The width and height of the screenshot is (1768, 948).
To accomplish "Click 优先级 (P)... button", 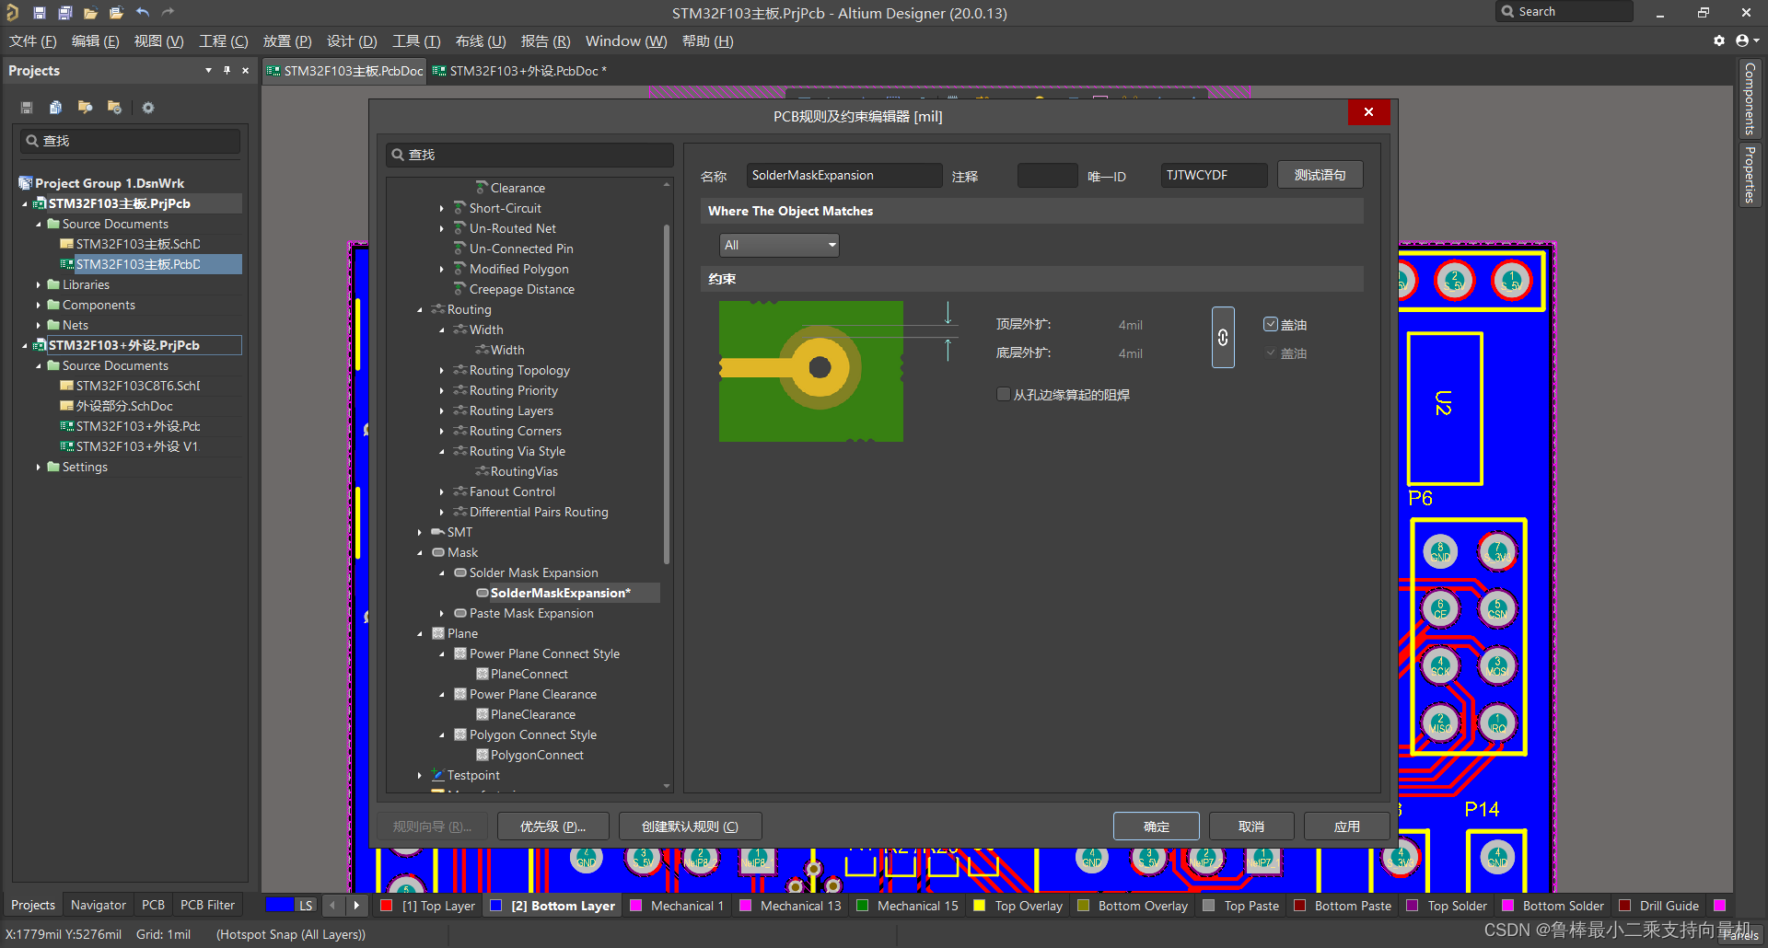I will [x=553, y=827].
